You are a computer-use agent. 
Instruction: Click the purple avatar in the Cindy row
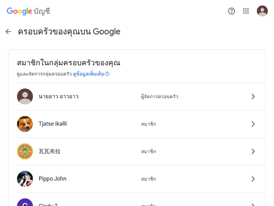point(25,202)
